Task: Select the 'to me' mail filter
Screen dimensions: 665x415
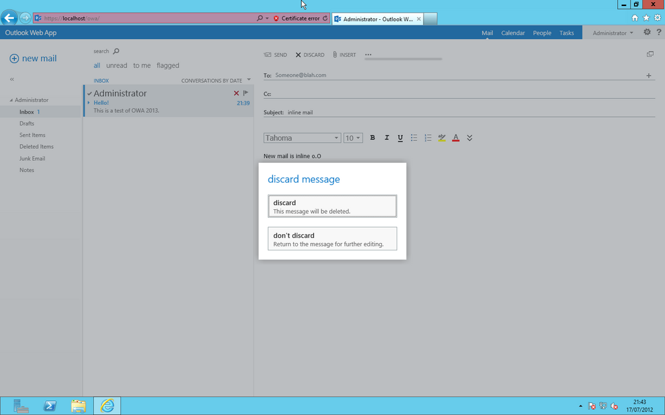Action: click(142, 65)
